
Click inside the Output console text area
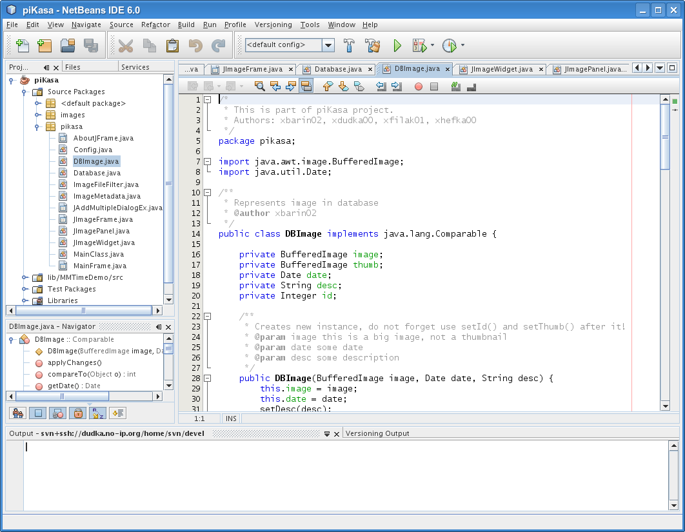click(323, 474)
